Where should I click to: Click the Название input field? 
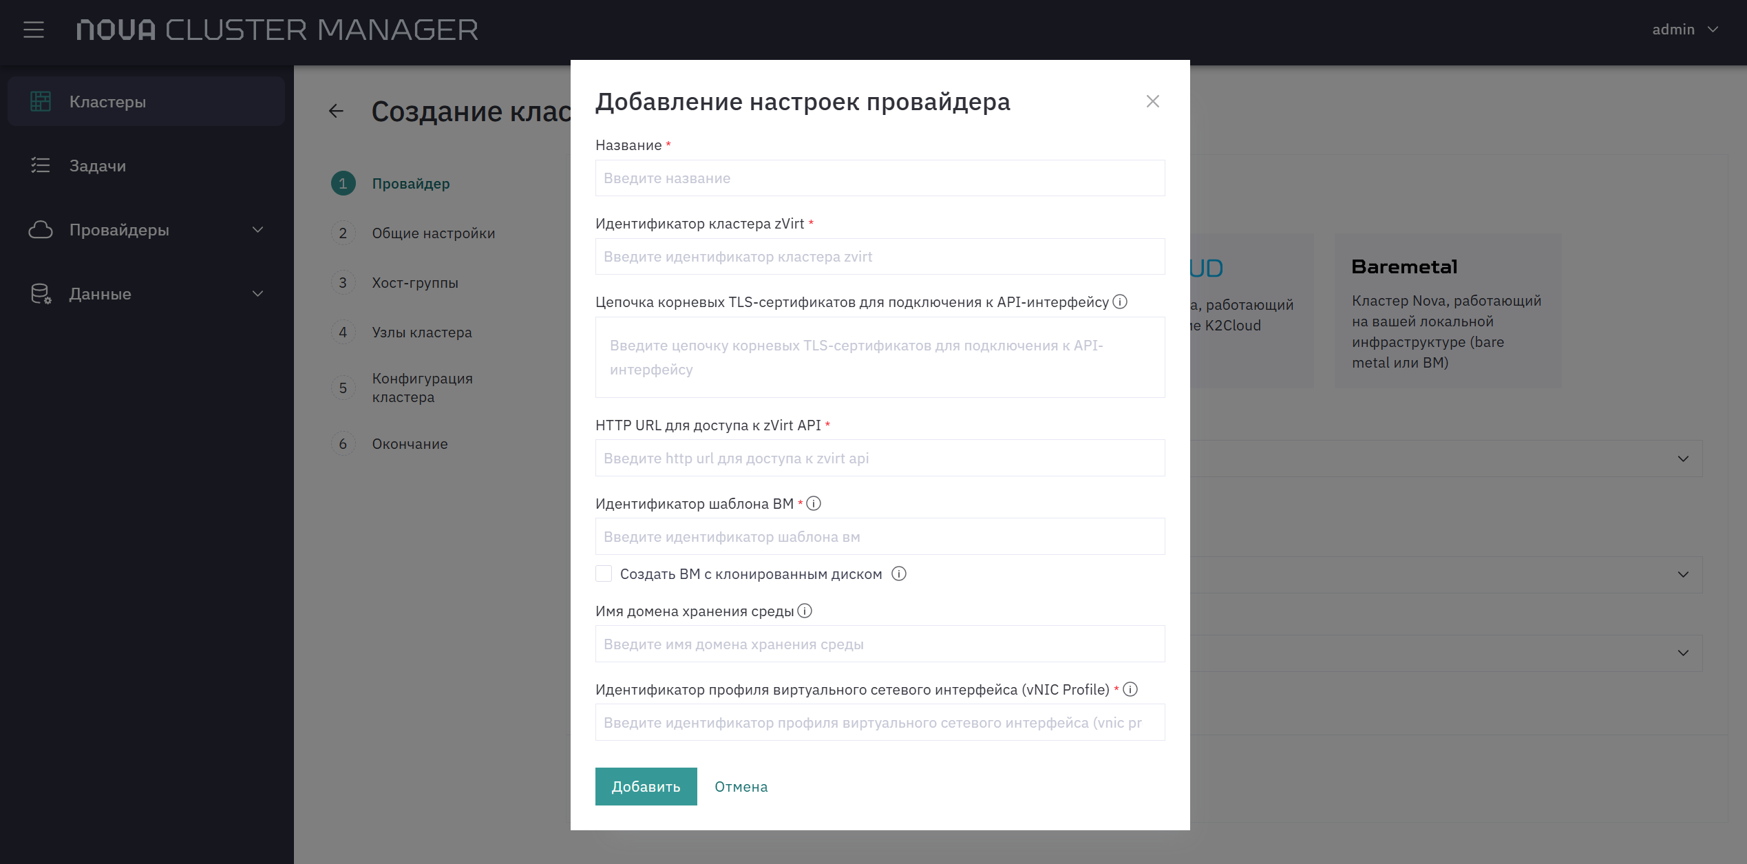(x=880, y=178)
